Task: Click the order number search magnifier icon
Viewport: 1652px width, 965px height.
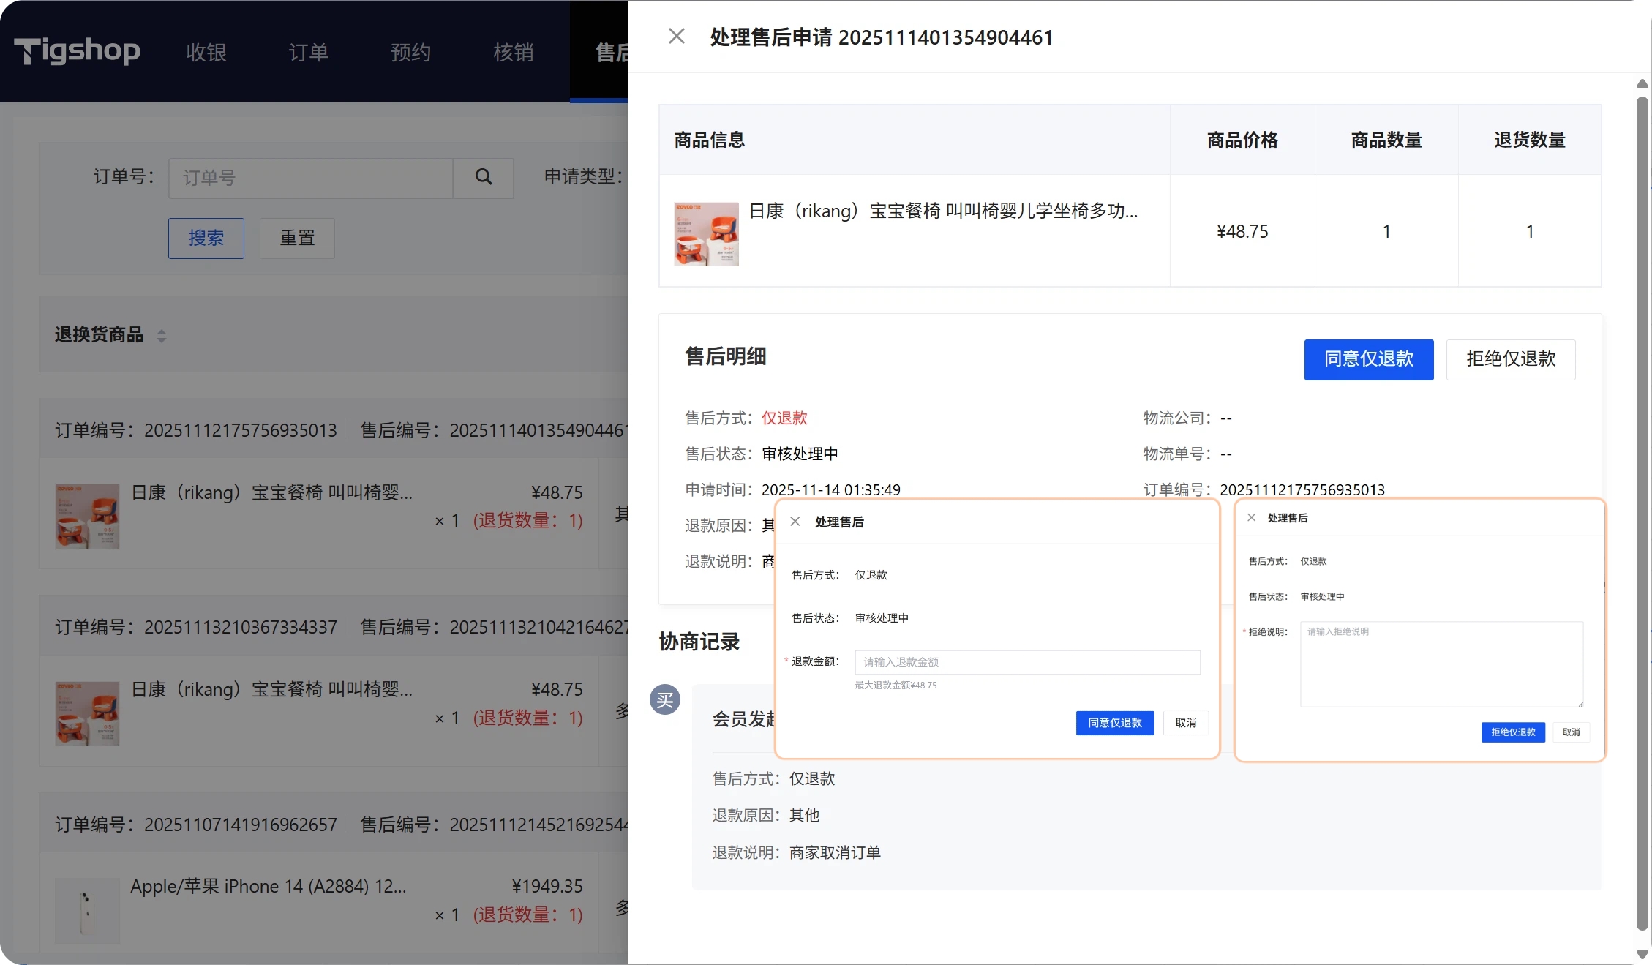Action: pos(483,177)
